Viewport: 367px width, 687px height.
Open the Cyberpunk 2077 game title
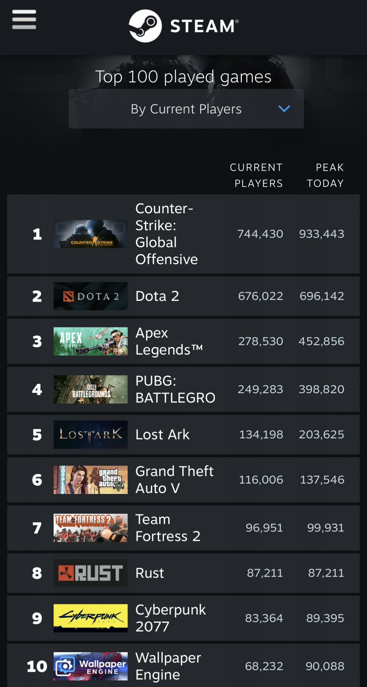[x=170, y=618]
